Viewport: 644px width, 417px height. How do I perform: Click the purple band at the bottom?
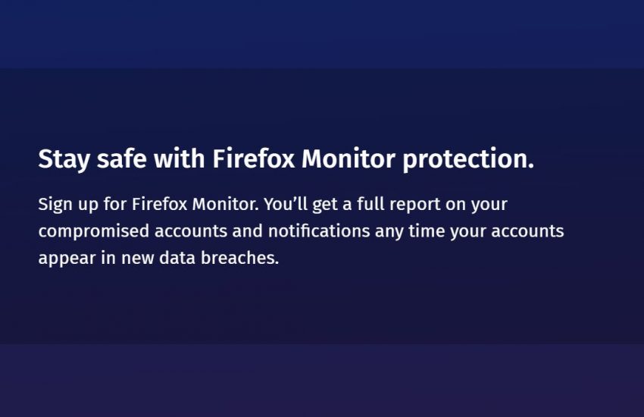coord(322,381)
